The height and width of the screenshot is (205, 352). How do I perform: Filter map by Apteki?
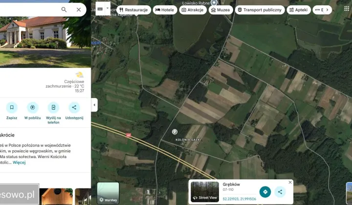coord(299,10)
